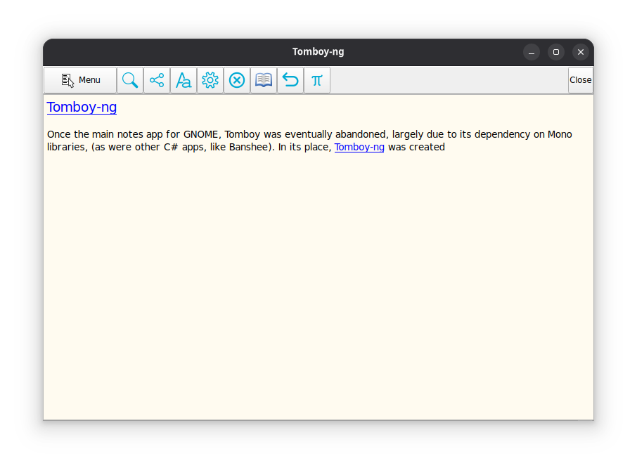Click the undo curved arrow icon
The image size is (637, 468).
point(290,80)
